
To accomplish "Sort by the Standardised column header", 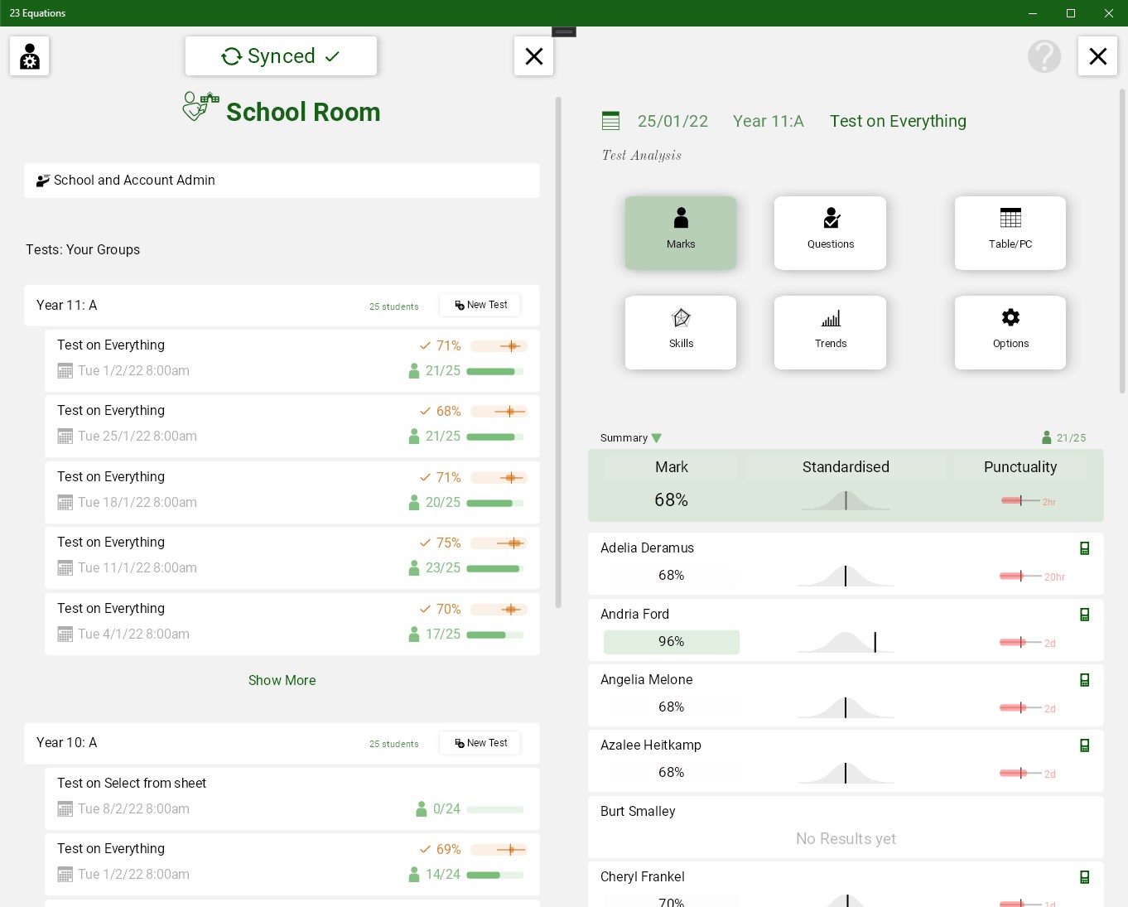I will point(846,467).
